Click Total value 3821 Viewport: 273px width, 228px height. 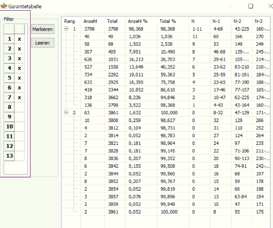pyautogui.click(x=113, y=143)
